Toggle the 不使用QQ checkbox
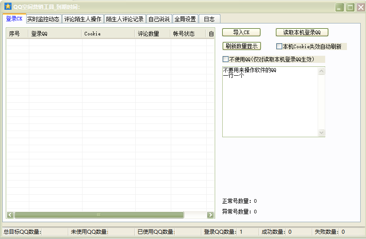This screenshot has height=239, width=366. click(226, 59)
